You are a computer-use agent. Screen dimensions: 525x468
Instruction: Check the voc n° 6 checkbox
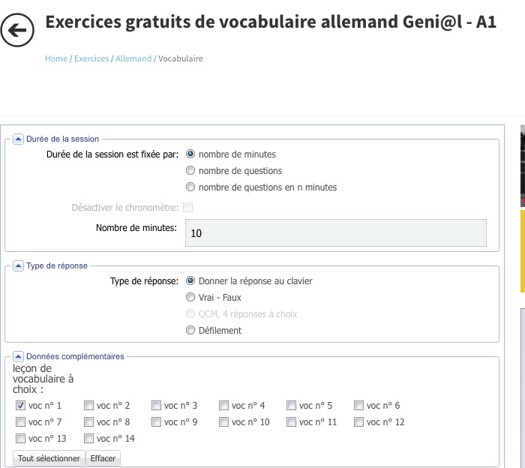point(359,406)
